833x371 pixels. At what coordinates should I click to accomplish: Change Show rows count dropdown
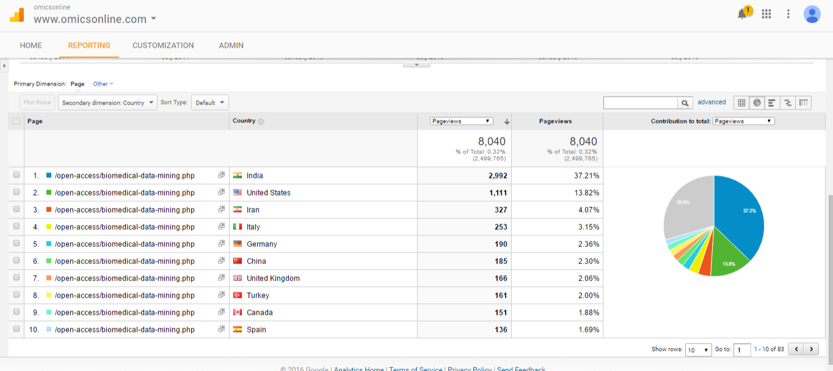(698, 350)
